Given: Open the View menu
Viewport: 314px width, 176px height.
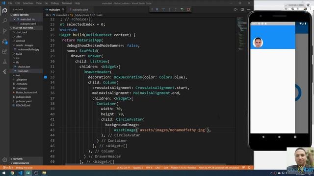Looking at the screenshot, I should pyautogui.click(x=39, y=3).
